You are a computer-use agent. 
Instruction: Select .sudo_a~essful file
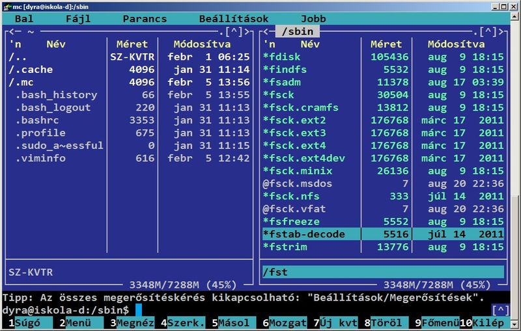129,145
